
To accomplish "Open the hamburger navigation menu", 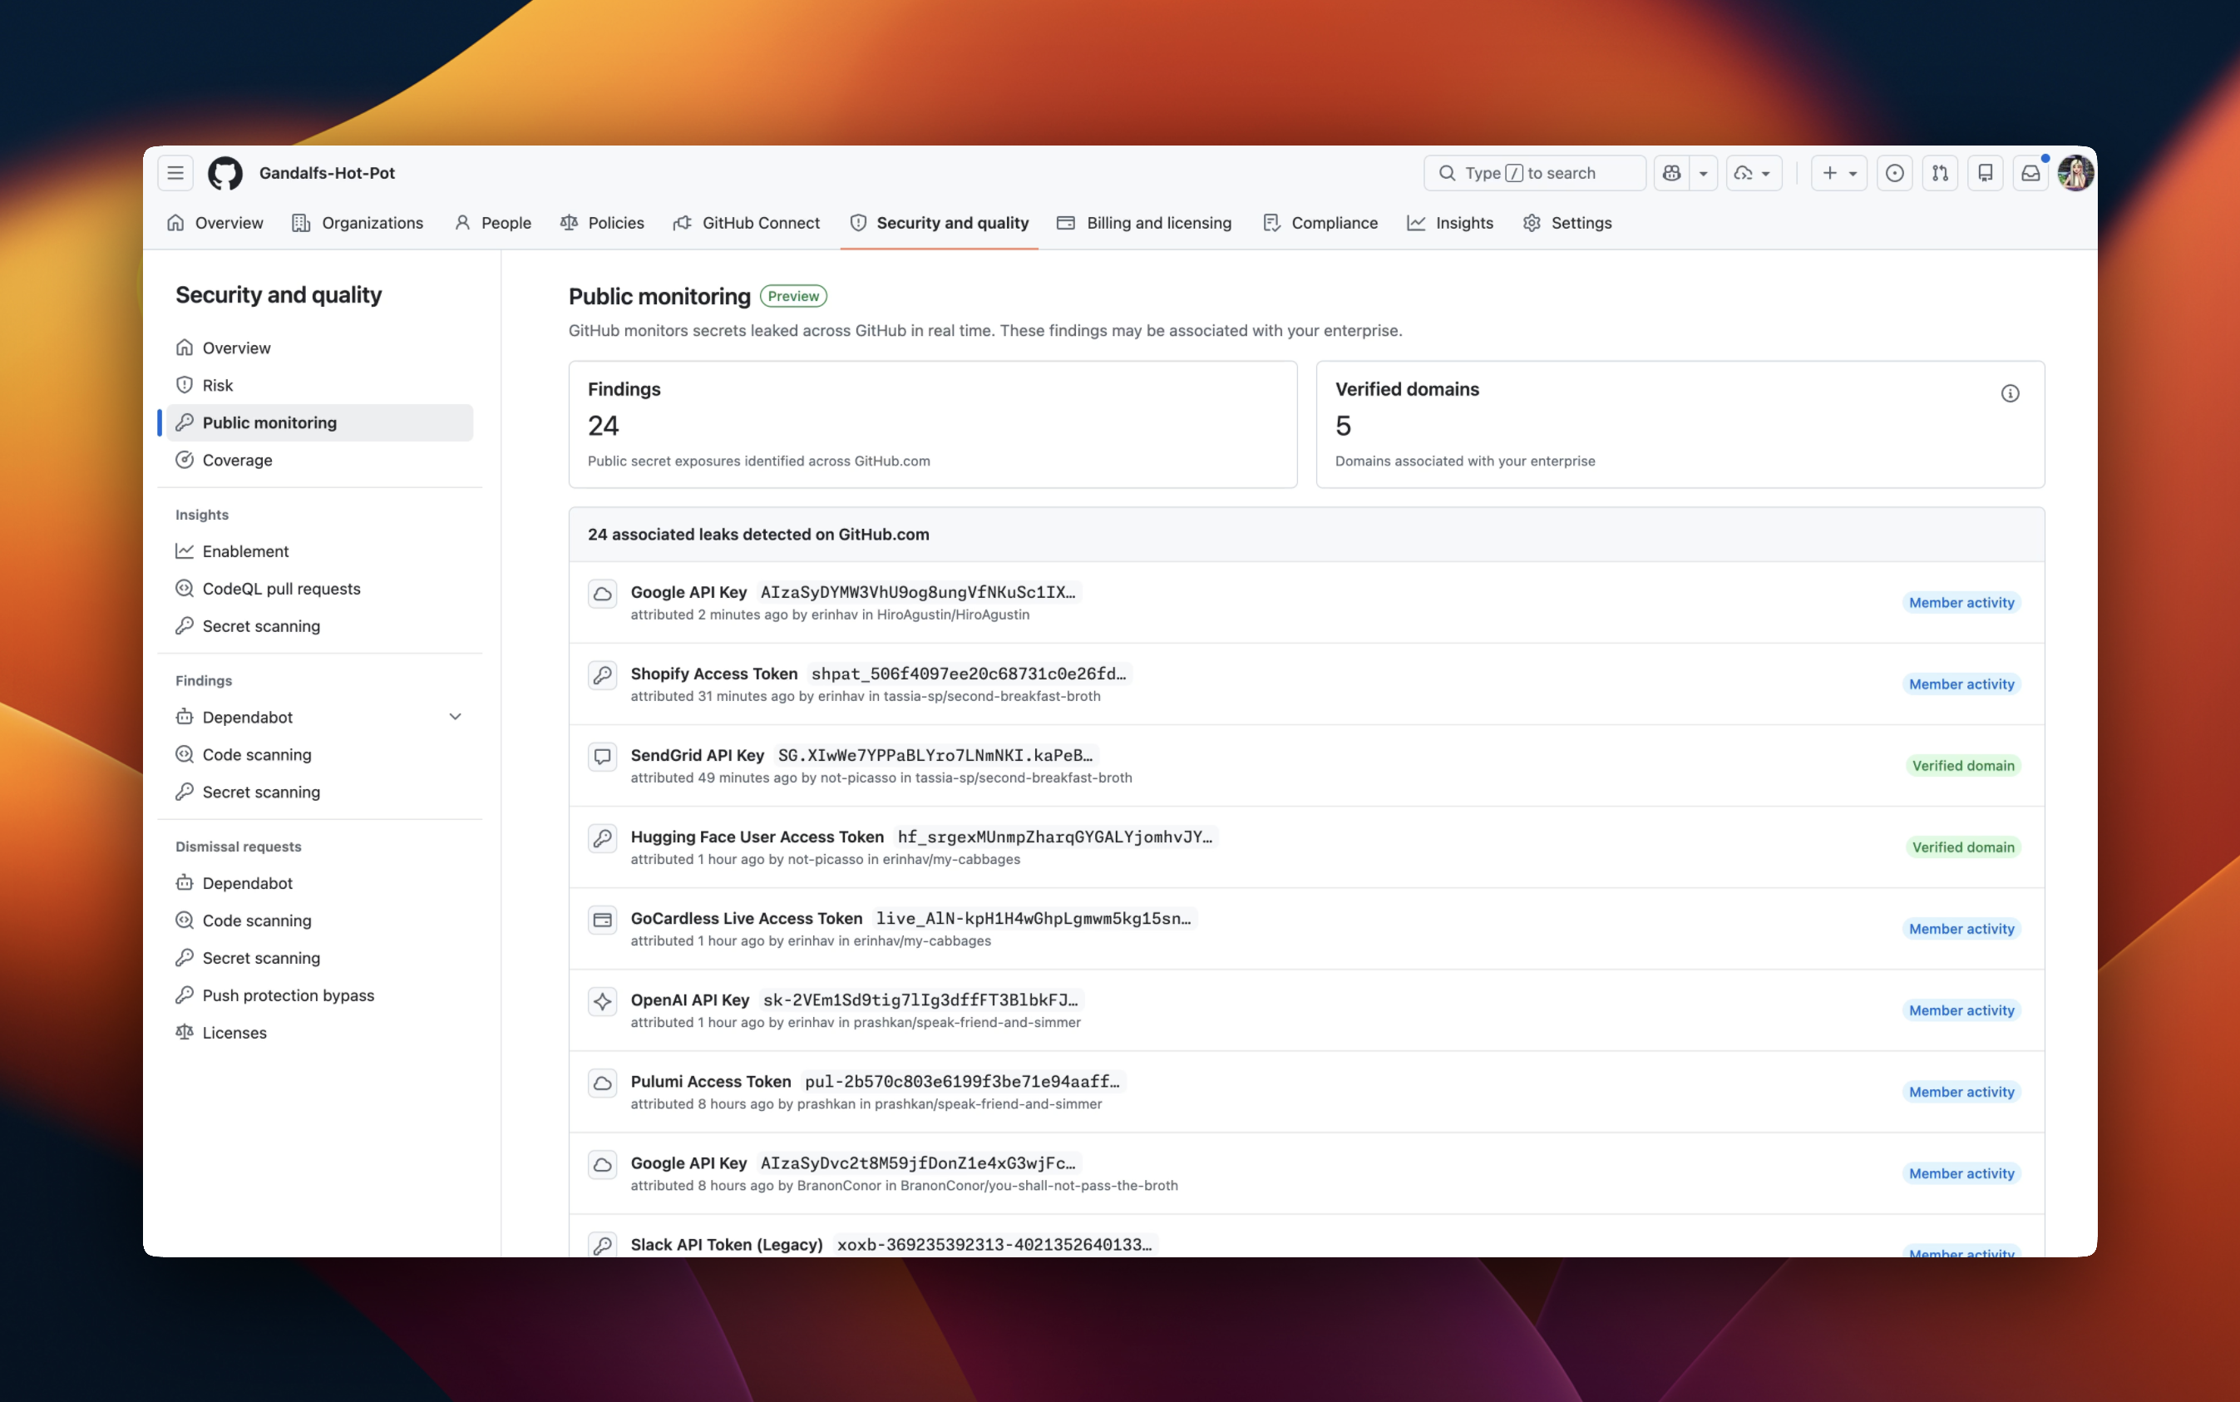I will (x=175, y=174).
